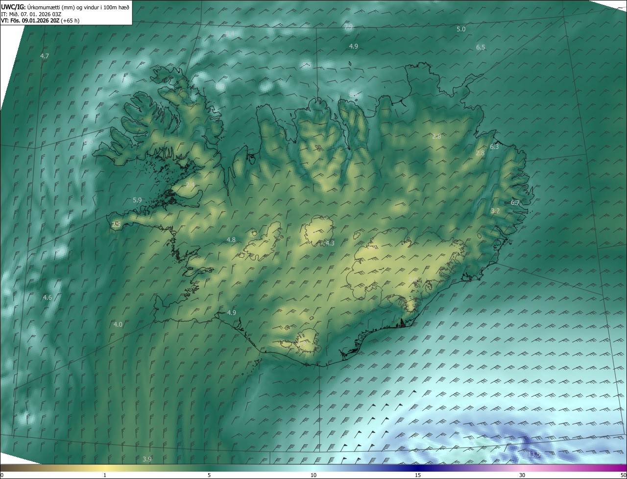
Task: Click the 50 tick on the color scale
Action: [x=623, y=475]
